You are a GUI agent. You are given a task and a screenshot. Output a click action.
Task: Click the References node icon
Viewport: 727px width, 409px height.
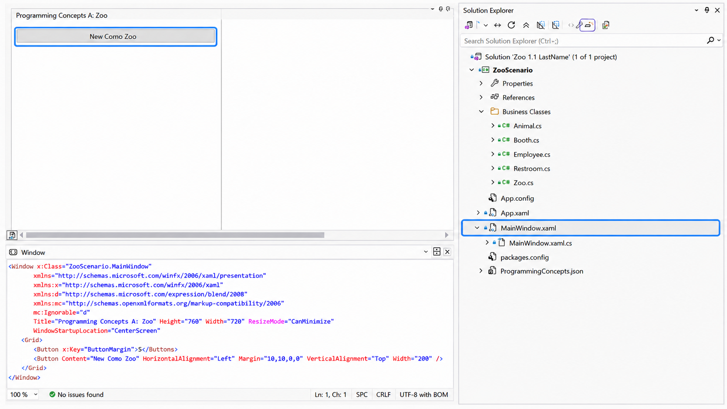tap(494, 97)
